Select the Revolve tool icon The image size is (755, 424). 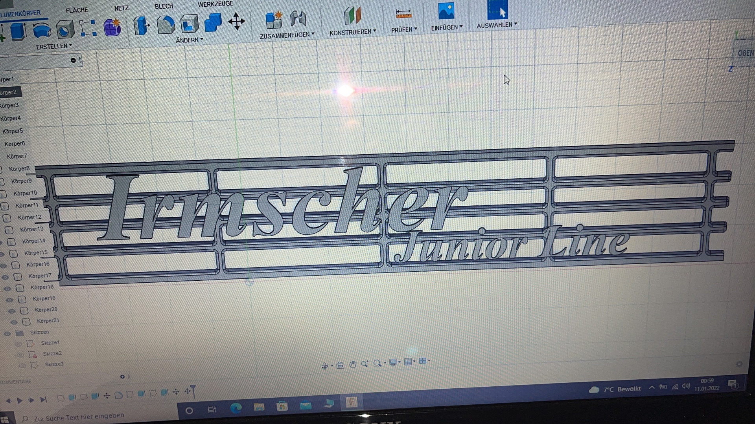(42, 30)
